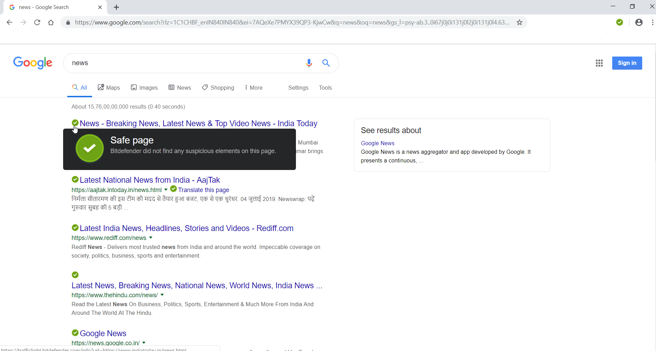Open India Today breaking news result
Screen dimensions: 656x351
(198, 123)
